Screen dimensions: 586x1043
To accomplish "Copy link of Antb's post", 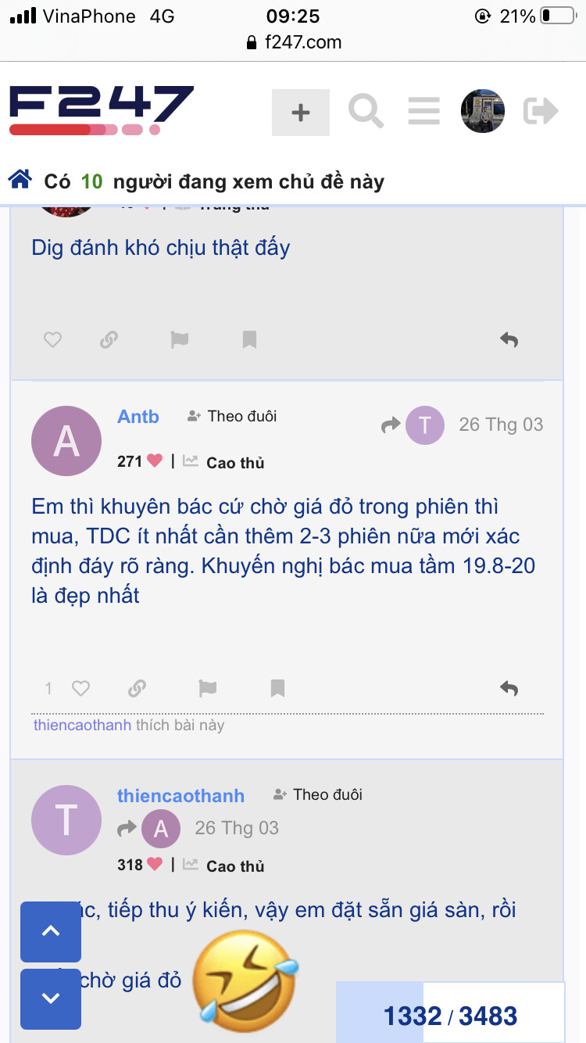I will [137, 688].
